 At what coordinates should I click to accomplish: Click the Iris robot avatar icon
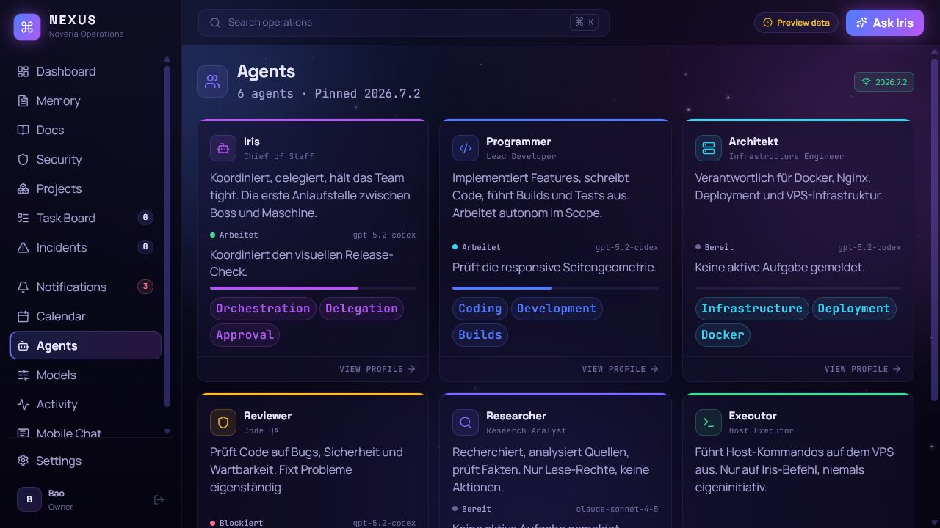[223, 148]
